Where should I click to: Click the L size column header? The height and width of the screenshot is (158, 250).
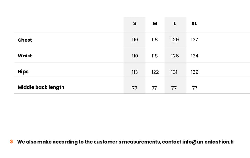click(175, 23)
